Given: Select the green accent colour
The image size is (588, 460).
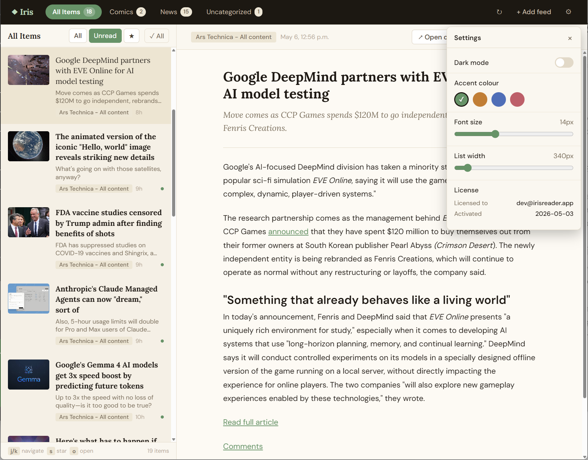Looking at the screenshot, I should coord(461,99).
